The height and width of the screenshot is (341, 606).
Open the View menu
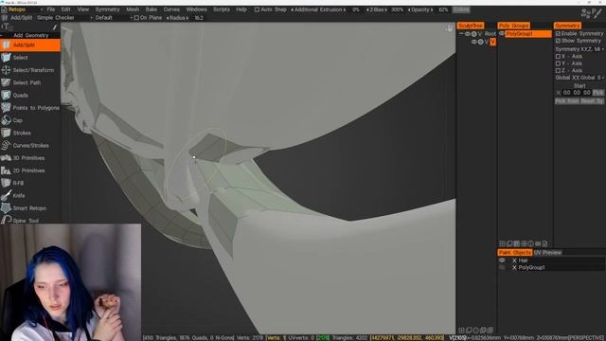[82, 9]
